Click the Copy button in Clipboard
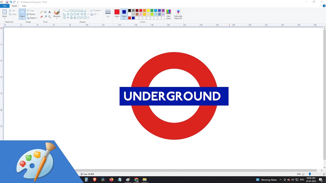The width and height of the screenshot is (326, 183). pyautogui.click(x=12, y=14)
